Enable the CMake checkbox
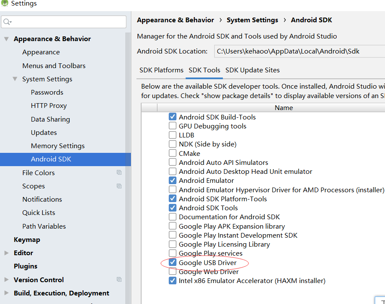Viewport: 385px width, 304px height. 173,153
